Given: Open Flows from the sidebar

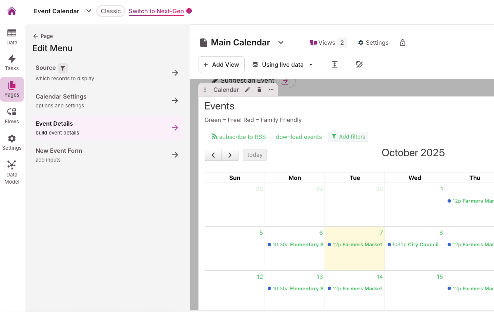Looking at the screenshot, I should [x=12, y=116].
